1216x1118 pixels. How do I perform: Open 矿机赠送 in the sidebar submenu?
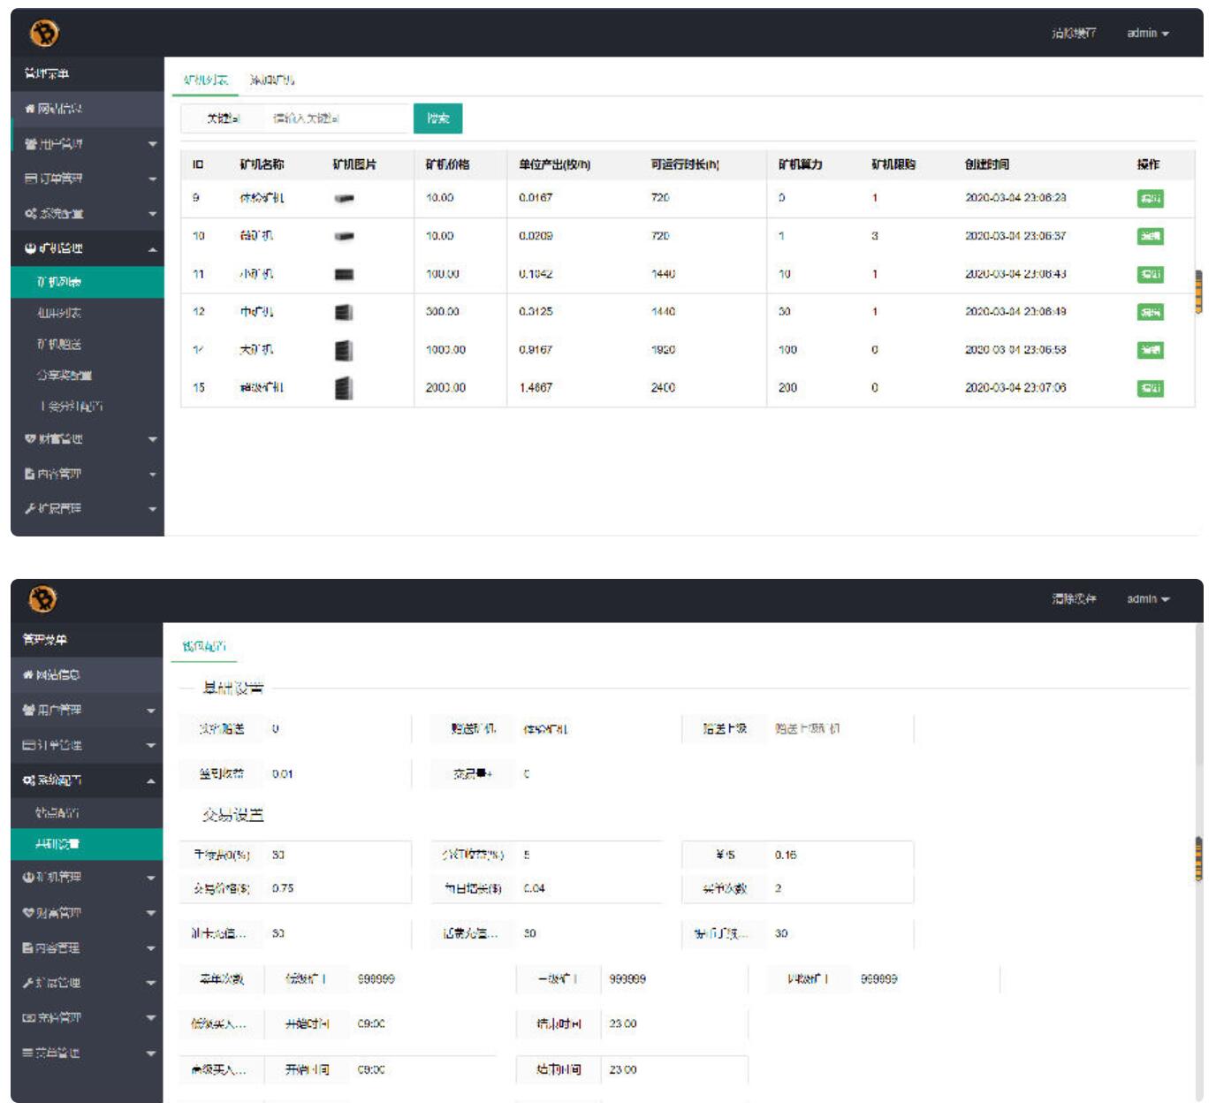point(59,344)
